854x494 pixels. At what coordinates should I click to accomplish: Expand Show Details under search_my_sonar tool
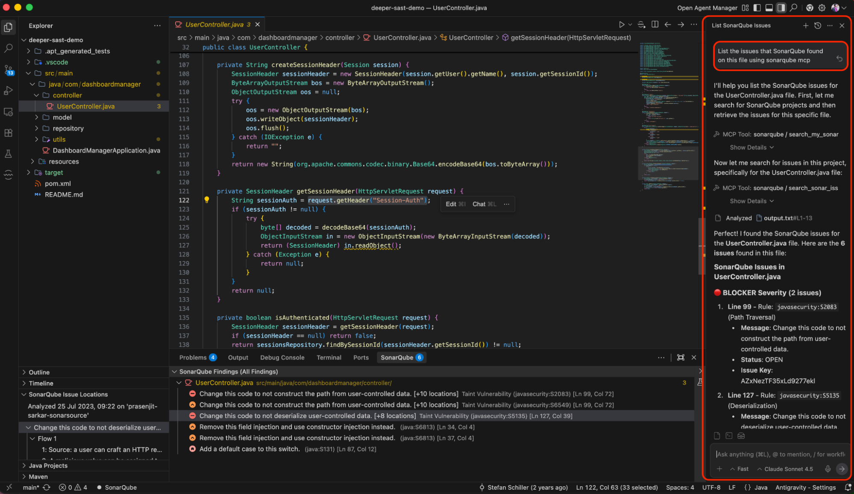click(x=751, y=147)
